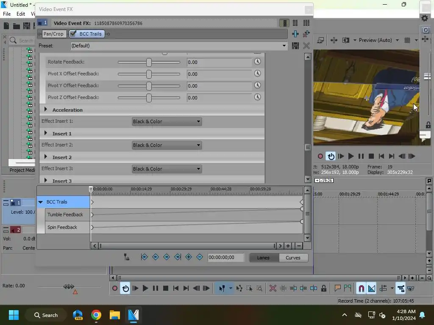Click the Pivot Y Offset Feedback value field
The height and width of the screenshot is (325, 434).
coord(219,85)
